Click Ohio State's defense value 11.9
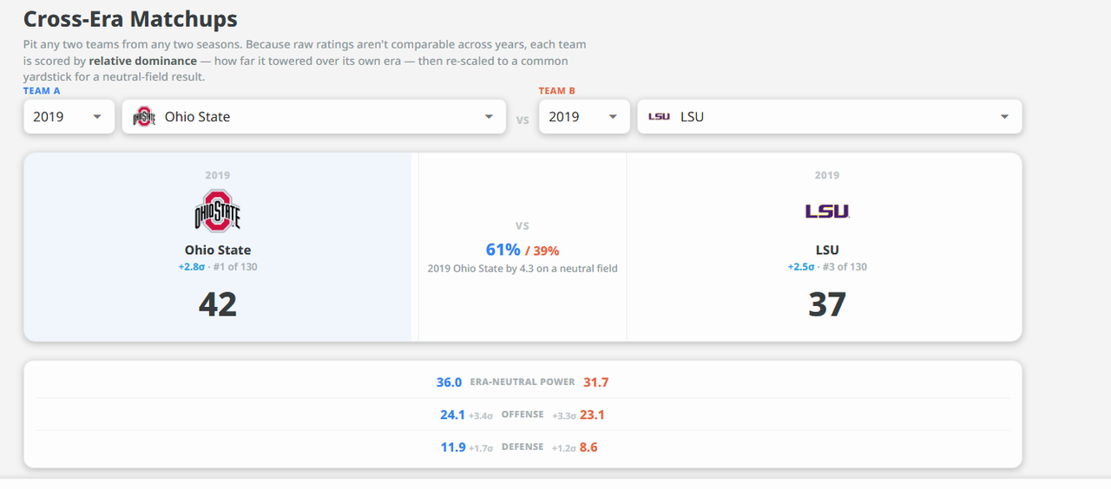Viewport: 1111px width, 489px height. [453, 447]
